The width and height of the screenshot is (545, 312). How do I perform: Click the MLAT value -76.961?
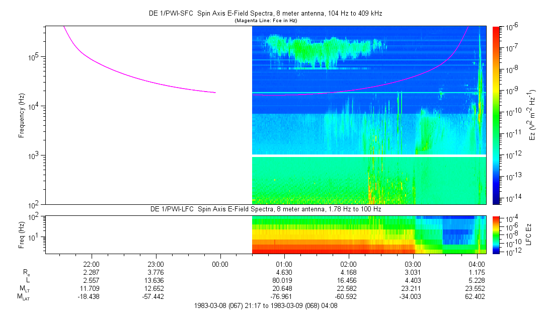click(284, 296)
